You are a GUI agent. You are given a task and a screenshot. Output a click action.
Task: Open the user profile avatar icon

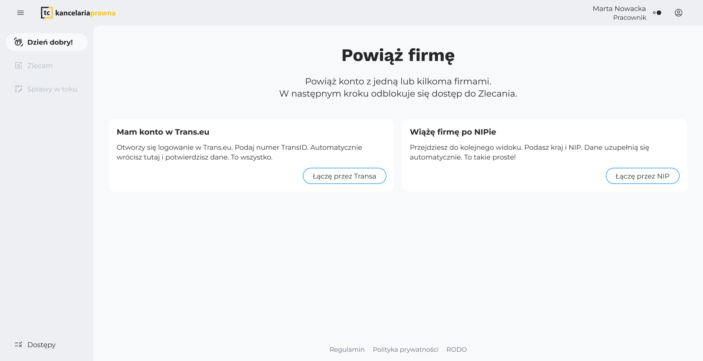coord(678,13)
